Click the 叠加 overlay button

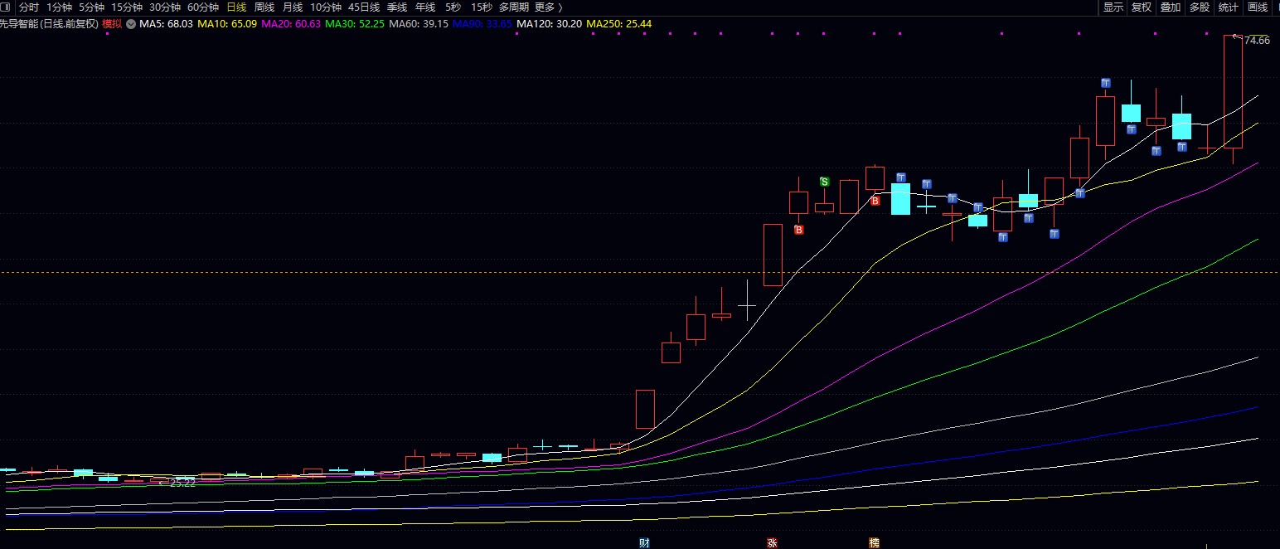tap(1171, 7)
